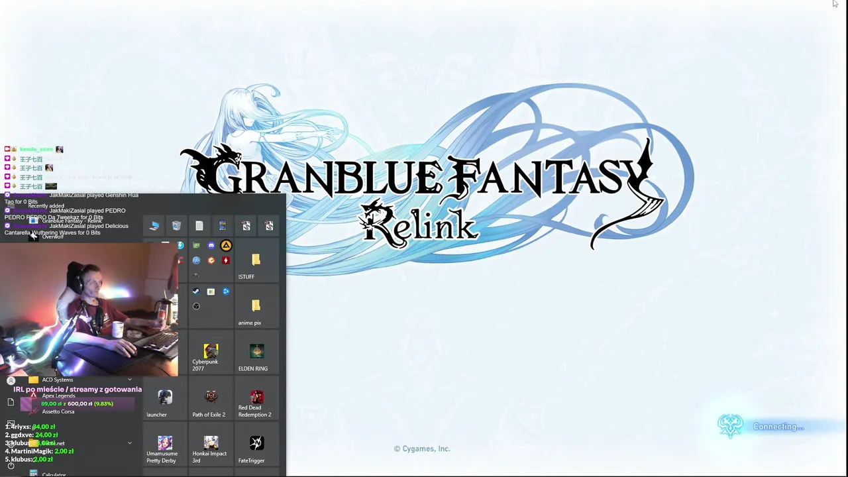This screenshot has height=477, width=848.
Task: Click the Start menu user account icon
Action: (x=11, y=380)
